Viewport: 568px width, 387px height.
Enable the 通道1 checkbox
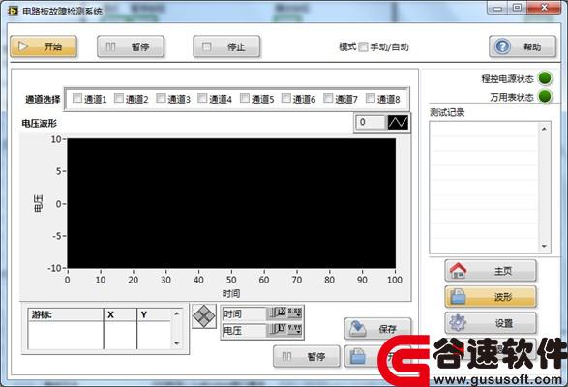pos(77,98)
